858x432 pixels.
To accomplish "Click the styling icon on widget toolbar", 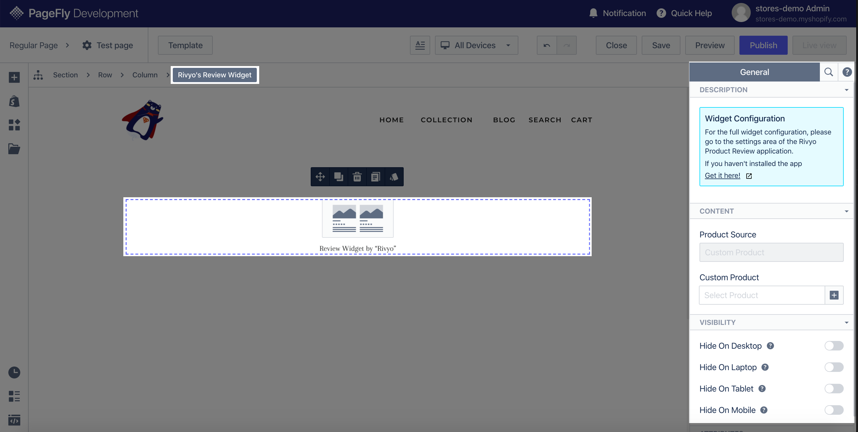I will pyautogui.click(x=394, y=177).
